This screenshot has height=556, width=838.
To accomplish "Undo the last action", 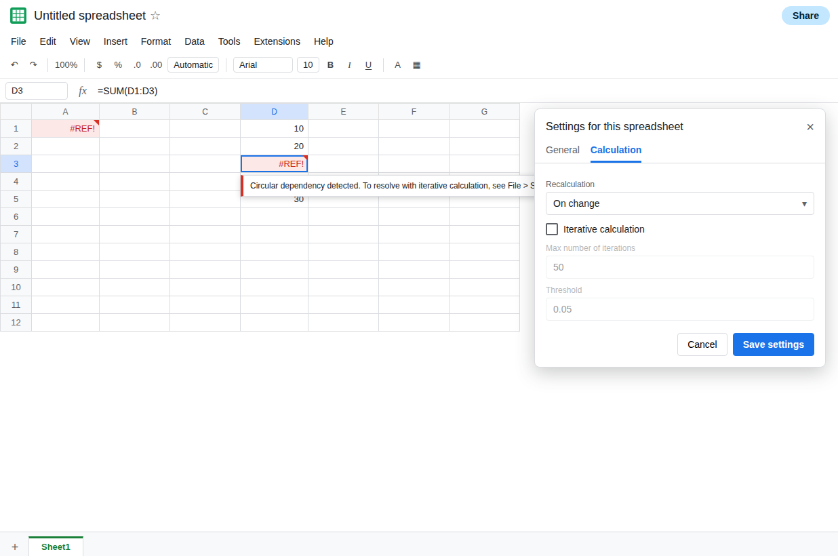I will (x=14, y=65).
